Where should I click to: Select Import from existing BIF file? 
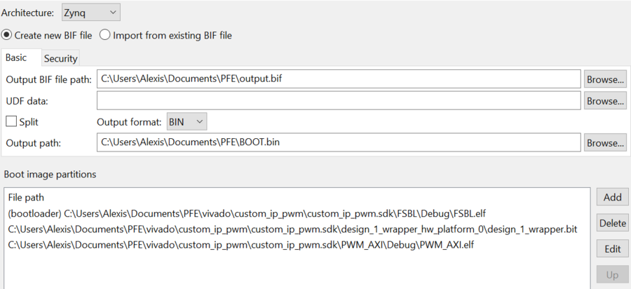pyautogui.click(x=105, y=34)
